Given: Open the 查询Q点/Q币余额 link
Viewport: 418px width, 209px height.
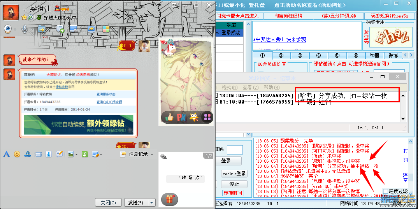Looking at the screenshot, I should pyautogui.click(x=109, y=102).
